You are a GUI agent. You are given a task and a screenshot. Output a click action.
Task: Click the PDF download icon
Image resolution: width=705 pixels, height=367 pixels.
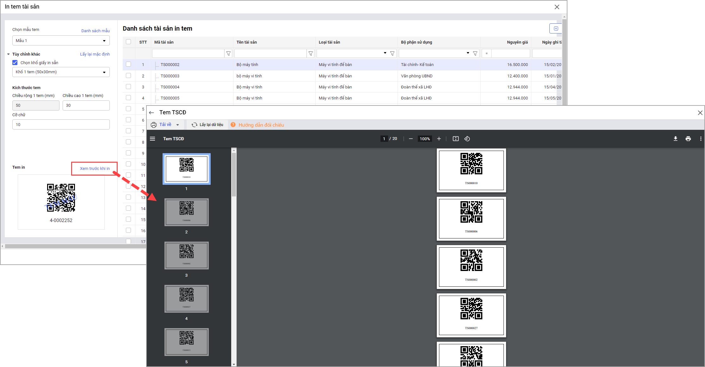tap(675, 139)
